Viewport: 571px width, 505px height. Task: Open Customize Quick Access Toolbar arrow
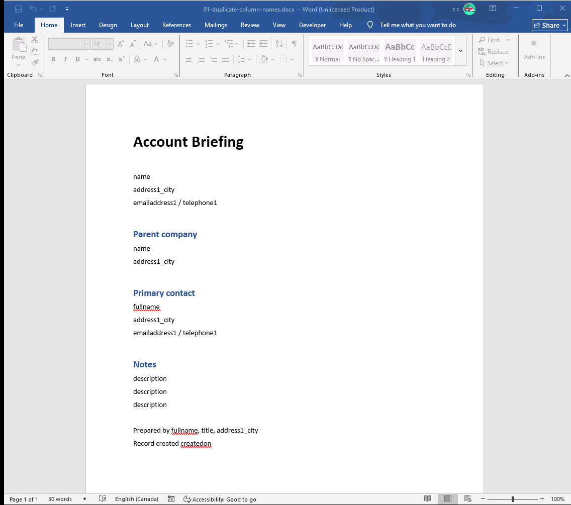[67, 9]
